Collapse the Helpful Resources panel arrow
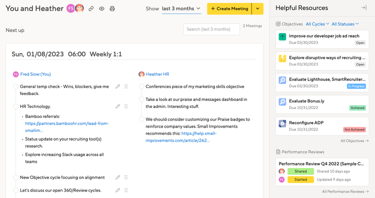The width and height of the screenshot is (375, 198). click(x=364, y=8)
